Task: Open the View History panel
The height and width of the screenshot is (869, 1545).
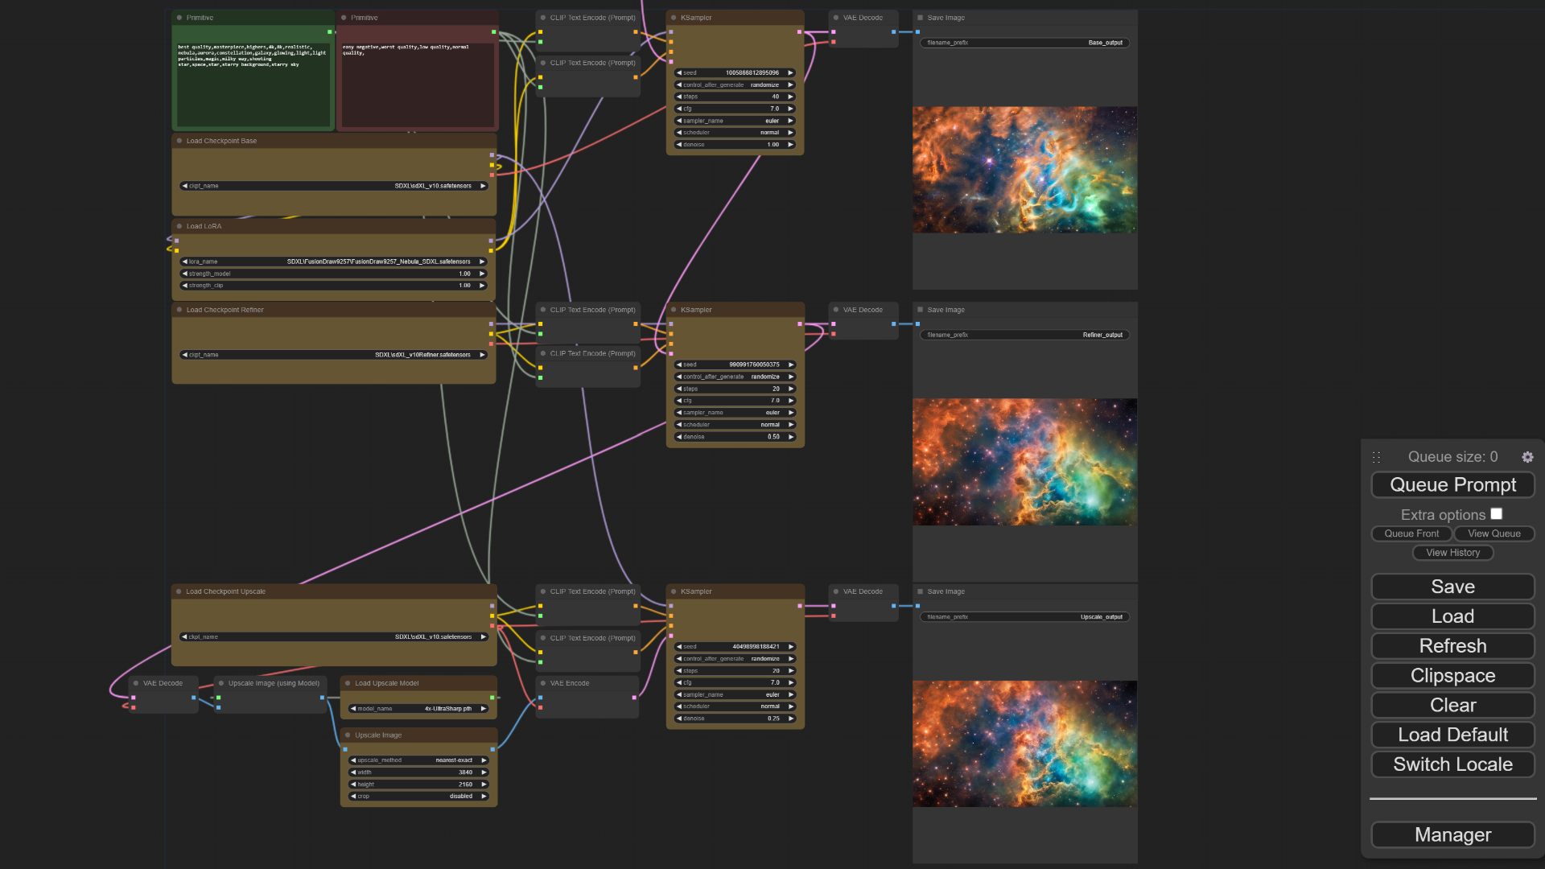Action: 1452,553
